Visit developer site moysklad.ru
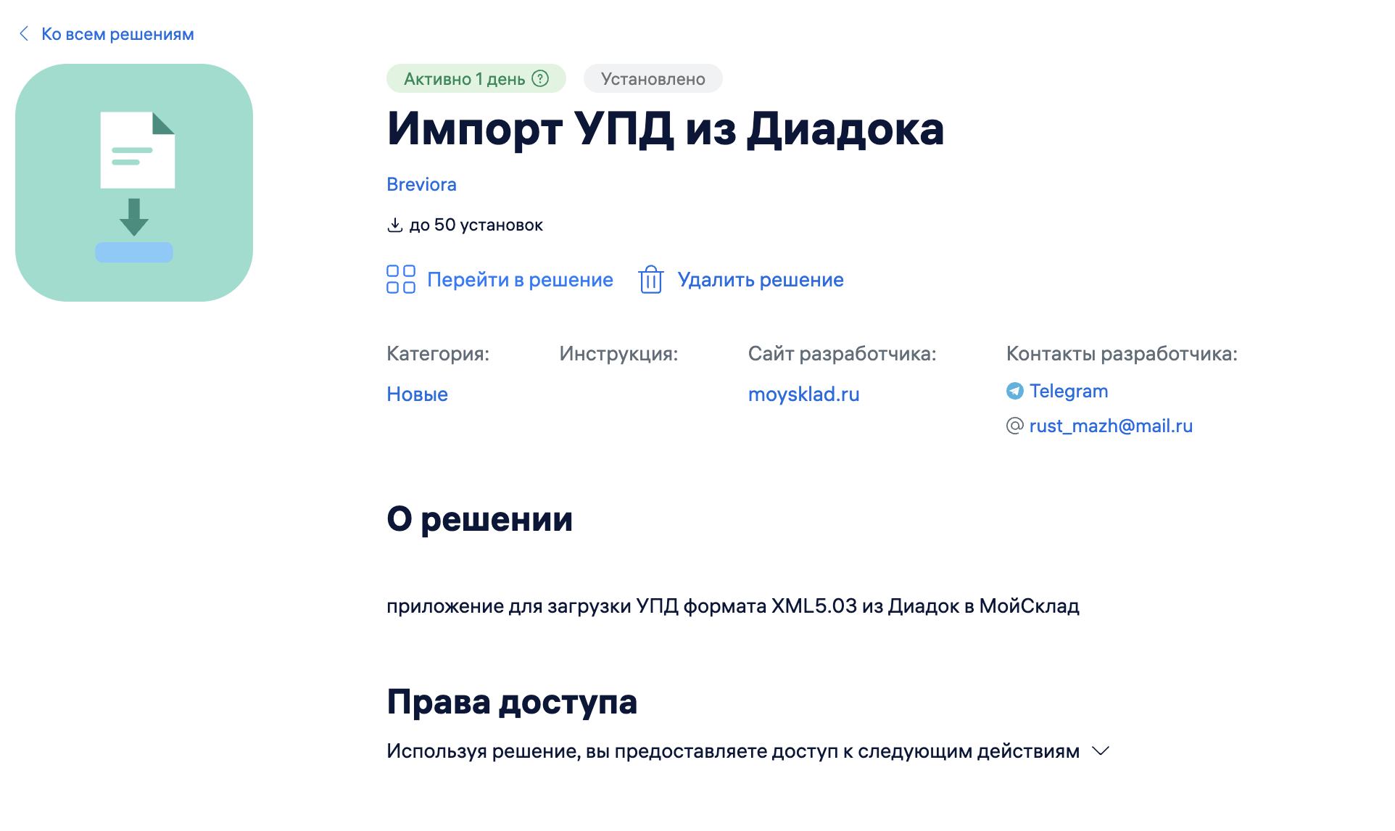Viewport: 1395px width, 831px height. [x=803, y=394]
